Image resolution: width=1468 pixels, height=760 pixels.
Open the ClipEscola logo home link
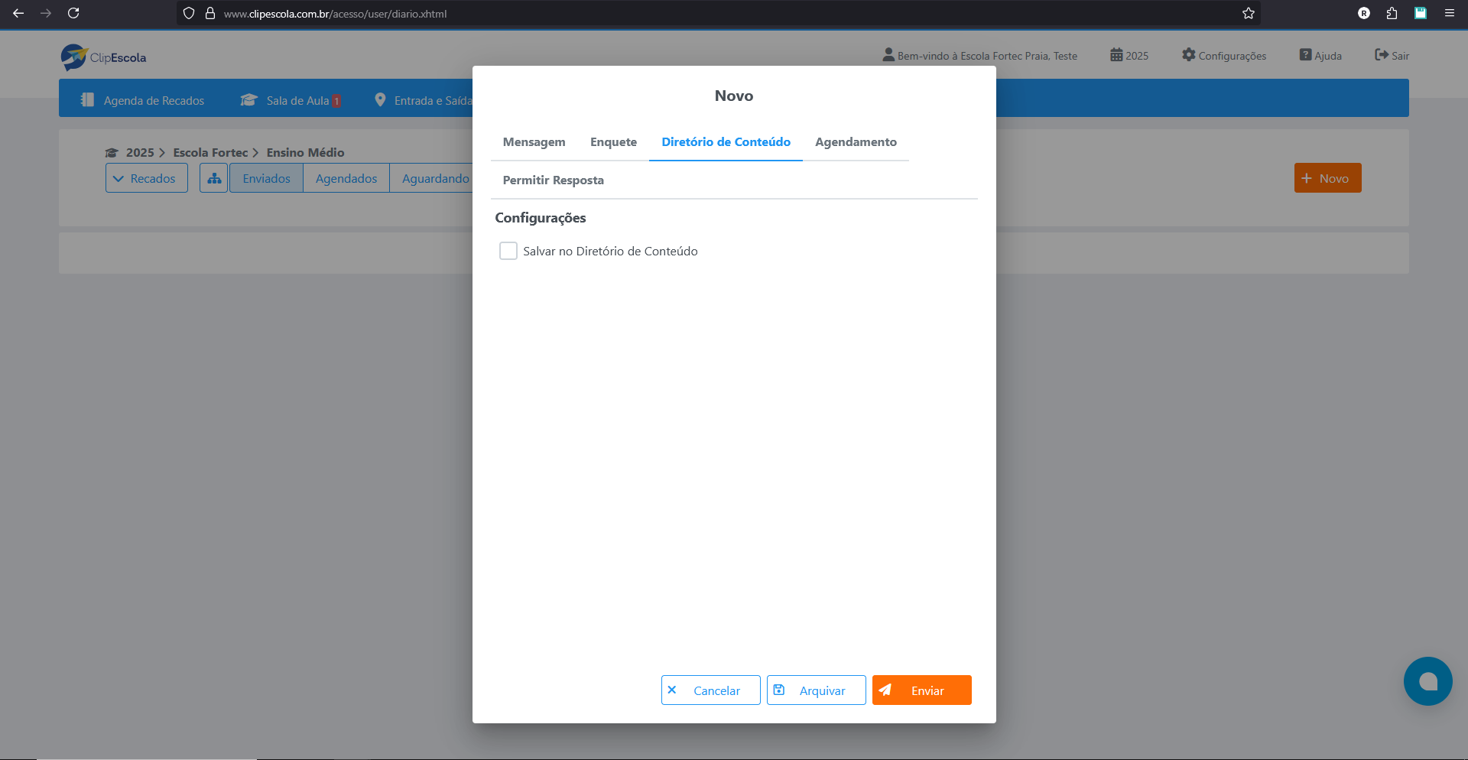[x=102, y=56]
